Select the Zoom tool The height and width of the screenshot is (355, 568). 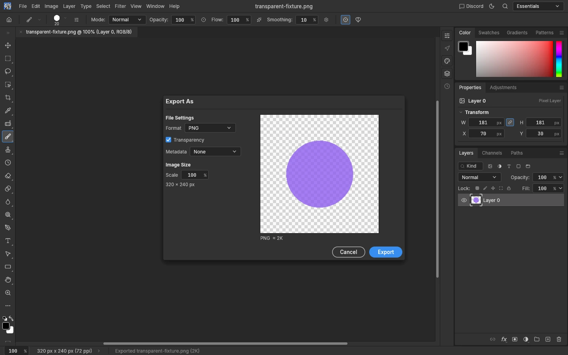(8, 293)
